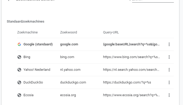Click the globe icon next to DuckDuckGo

coord(19,82)
